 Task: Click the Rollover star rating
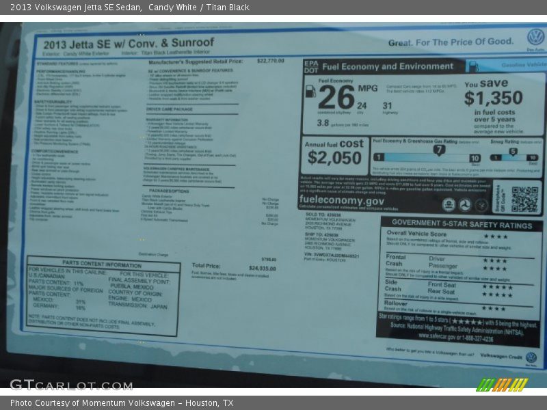coord(494,308)
